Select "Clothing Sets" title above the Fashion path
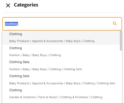Image resolution: width=124 pixels, height=103 pixels. point(19,62)
